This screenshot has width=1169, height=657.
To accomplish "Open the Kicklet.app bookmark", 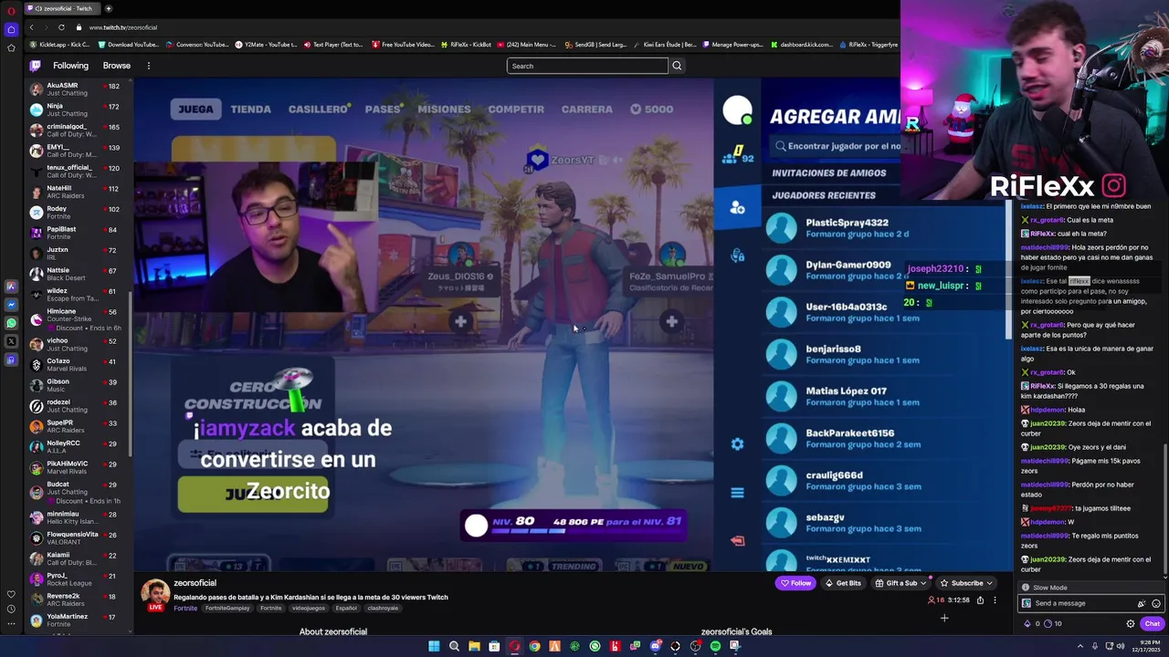I will pyautogui.click(x=59, y=45).
